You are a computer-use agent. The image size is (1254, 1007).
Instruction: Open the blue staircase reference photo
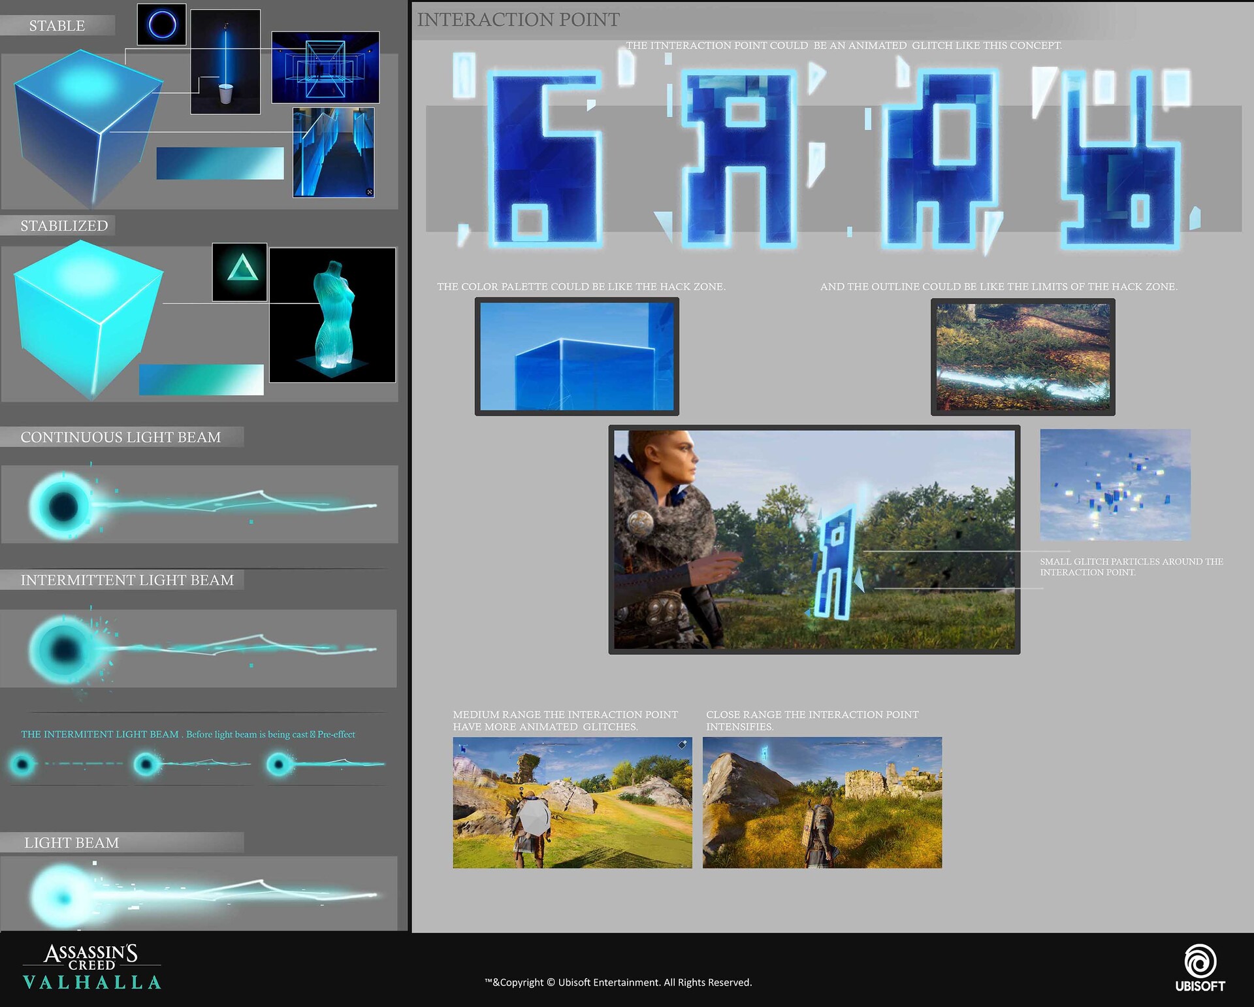pyautogui.click(x=334, y=152)
